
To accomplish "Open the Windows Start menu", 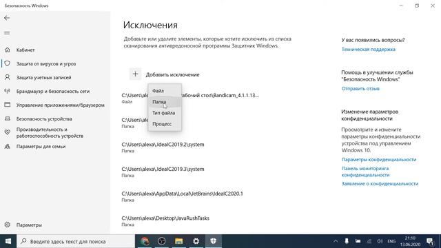I will 8,241.
